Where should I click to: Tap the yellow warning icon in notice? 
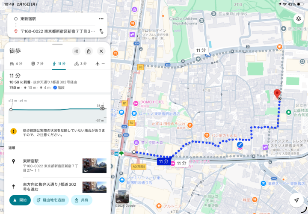(x=14, y=132)
